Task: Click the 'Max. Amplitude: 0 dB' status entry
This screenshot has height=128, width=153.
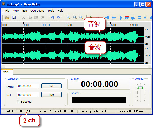Action: [x=92, y=111]
